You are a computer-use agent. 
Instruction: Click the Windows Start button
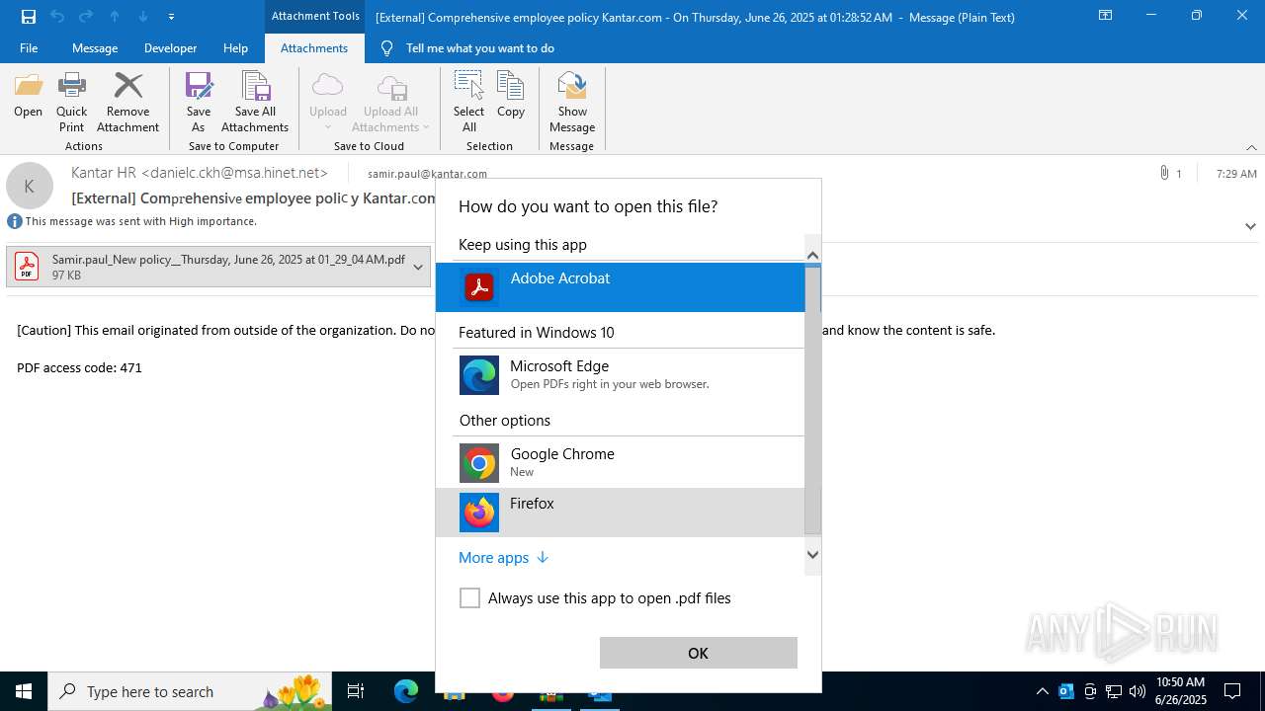click(24, 691)
